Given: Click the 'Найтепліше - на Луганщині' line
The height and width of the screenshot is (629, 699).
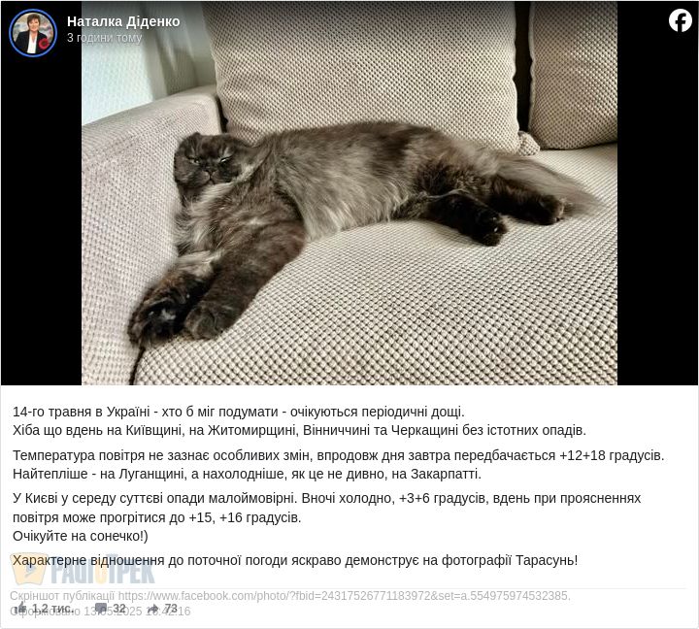Looking at the screenshot, I should [x=247, y=474].
